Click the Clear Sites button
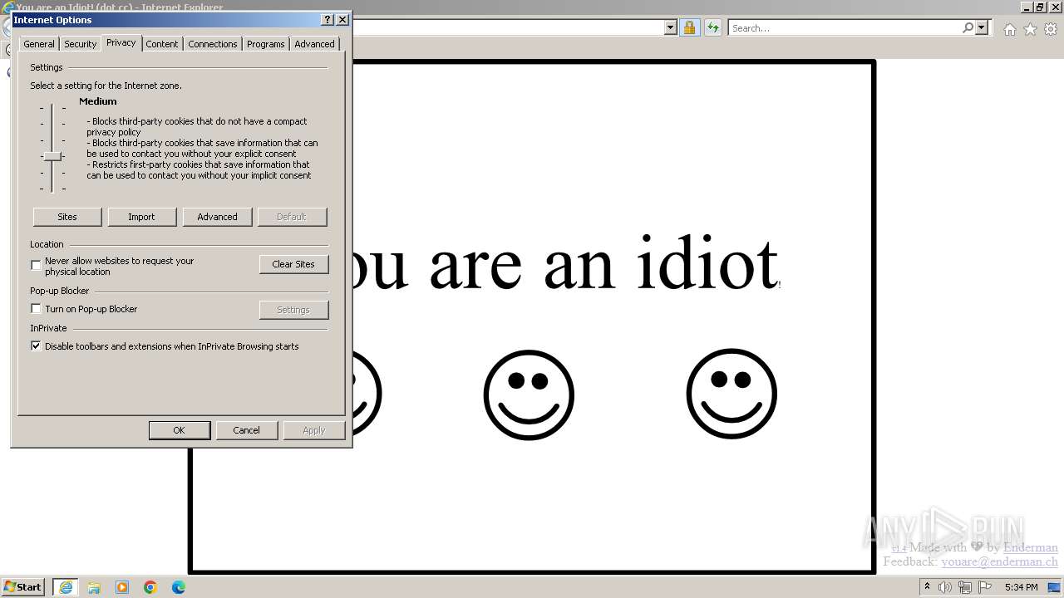 pyautogui.click(x=293, y=264)
